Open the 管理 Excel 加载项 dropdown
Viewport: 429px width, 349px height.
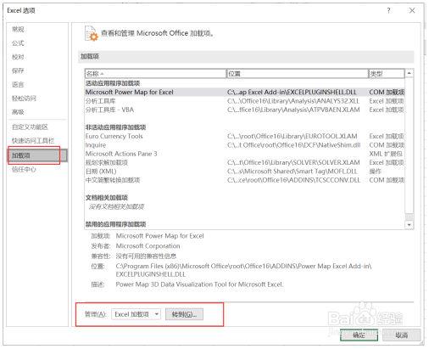coord(136,314)
